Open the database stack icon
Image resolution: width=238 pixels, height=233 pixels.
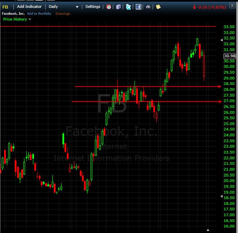click(x=118, y=7)
